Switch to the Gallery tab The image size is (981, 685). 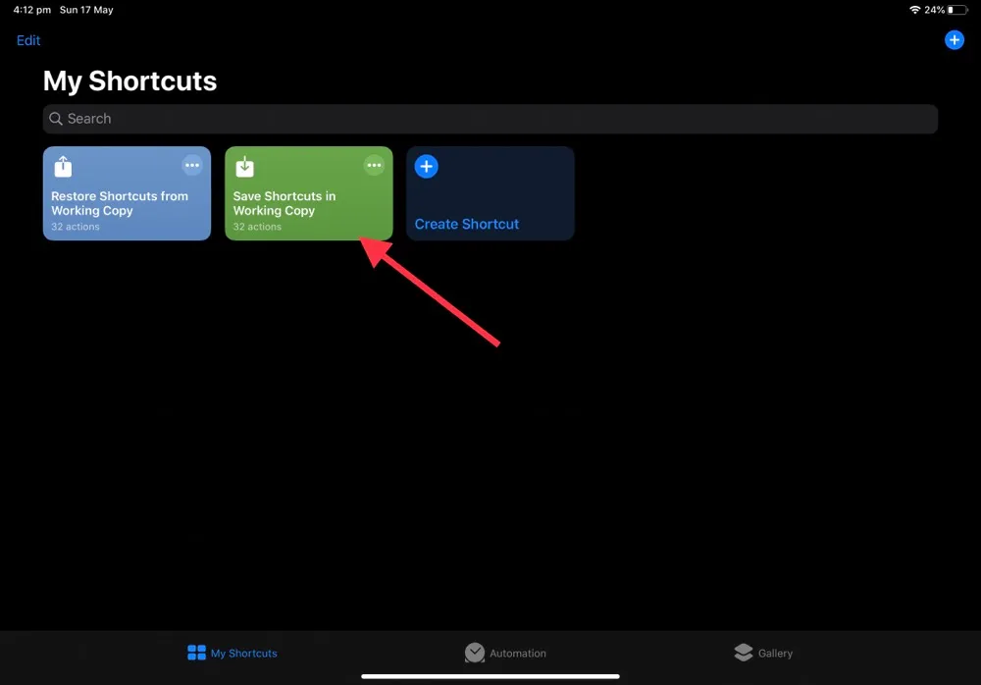[x=763, y=653]
